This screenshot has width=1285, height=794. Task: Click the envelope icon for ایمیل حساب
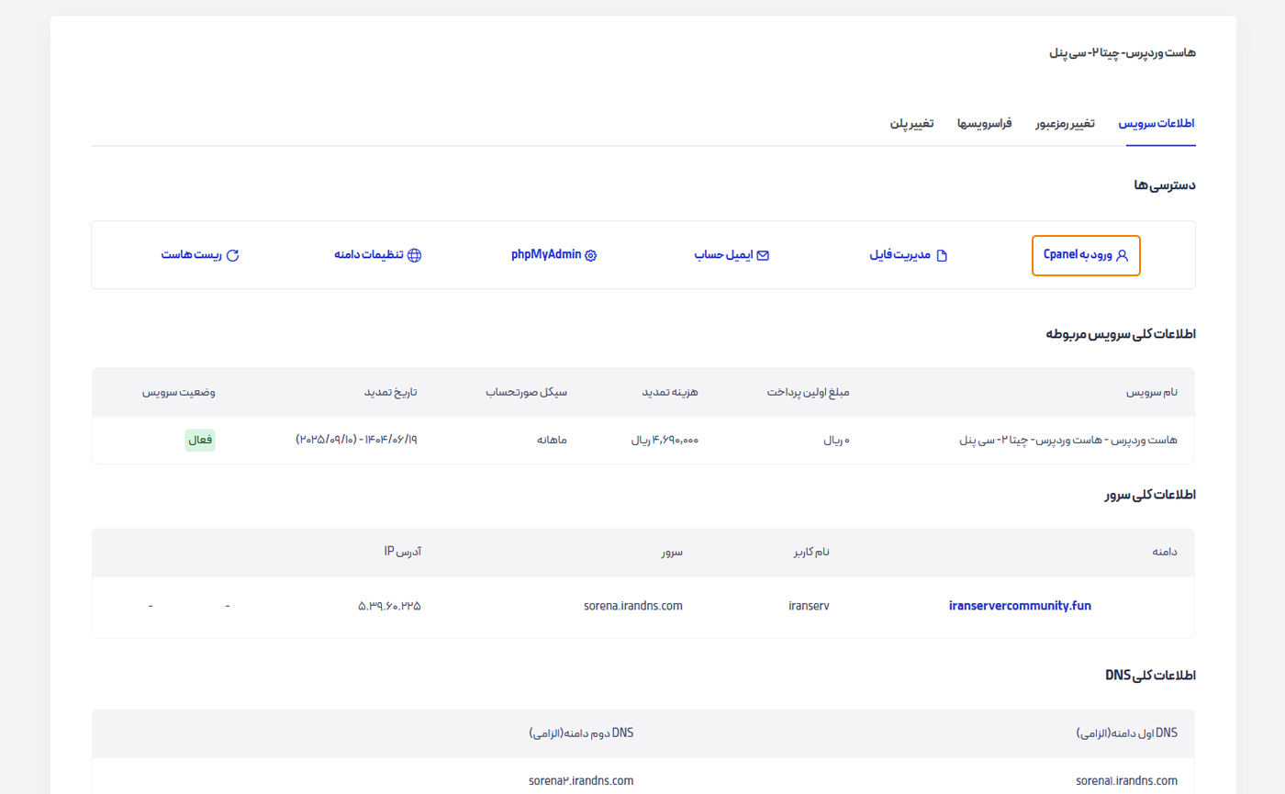tap(762, 256)
